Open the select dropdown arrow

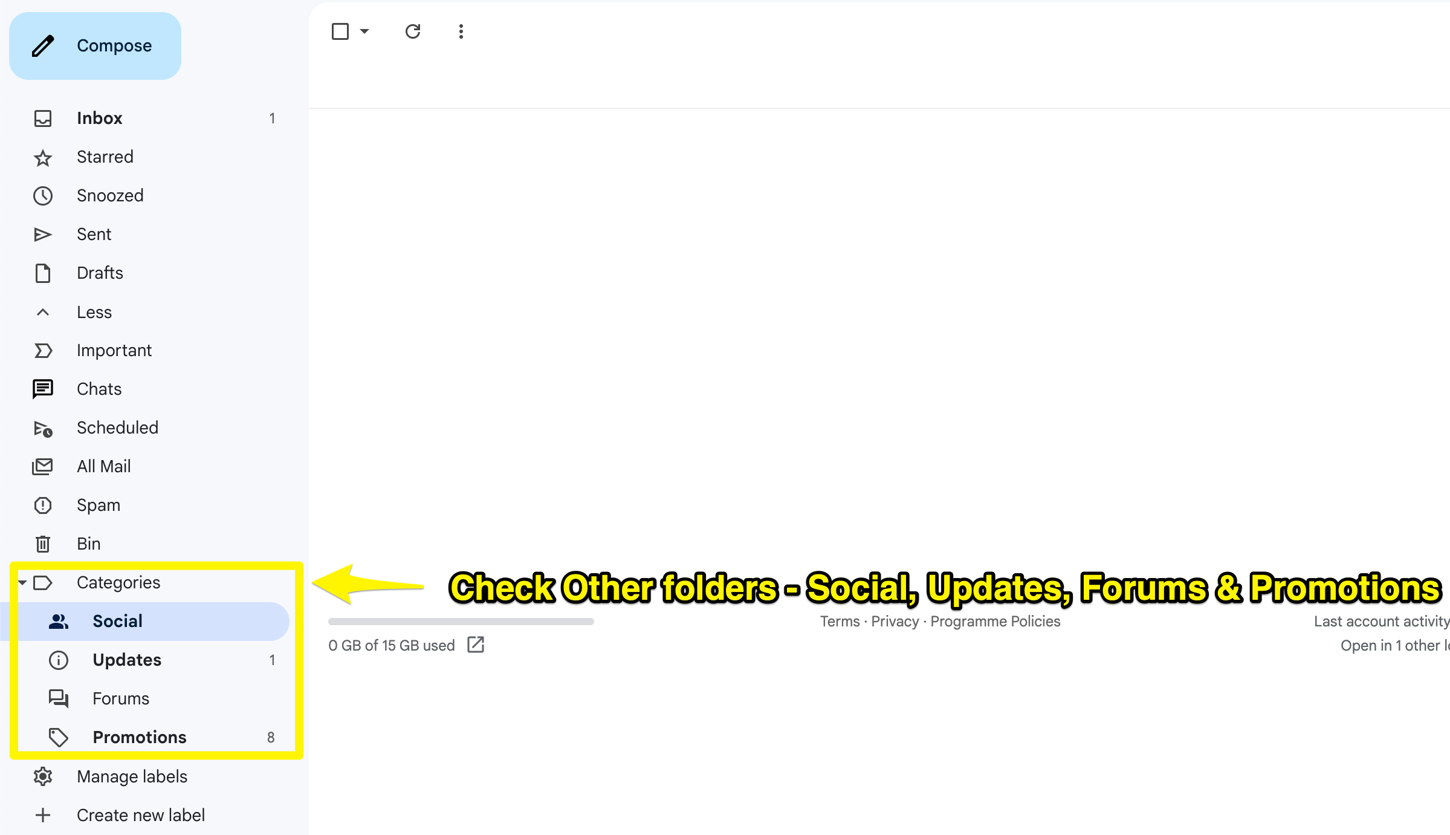pyautogui.click(x=364, y=31)
